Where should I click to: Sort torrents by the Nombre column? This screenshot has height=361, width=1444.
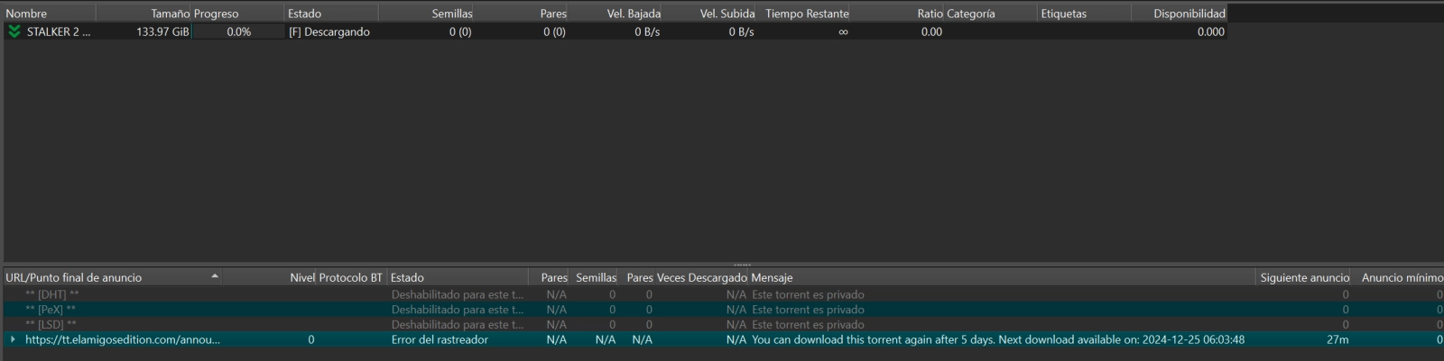click(27, 14)
